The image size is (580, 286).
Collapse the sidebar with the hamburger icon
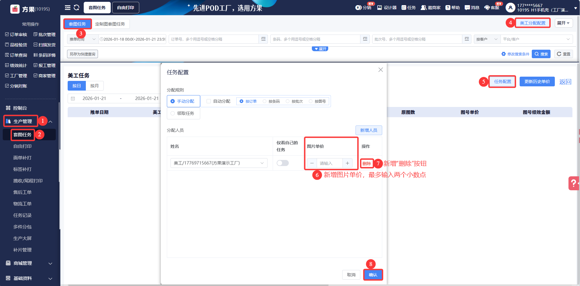pos(68,8)
